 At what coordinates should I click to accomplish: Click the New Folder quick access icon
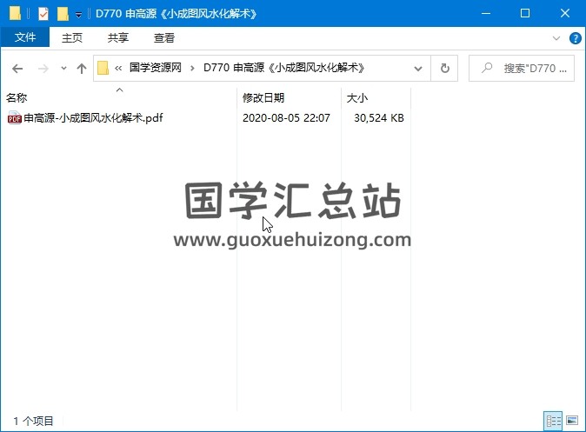pyautogui.click(x=63, y=14)
